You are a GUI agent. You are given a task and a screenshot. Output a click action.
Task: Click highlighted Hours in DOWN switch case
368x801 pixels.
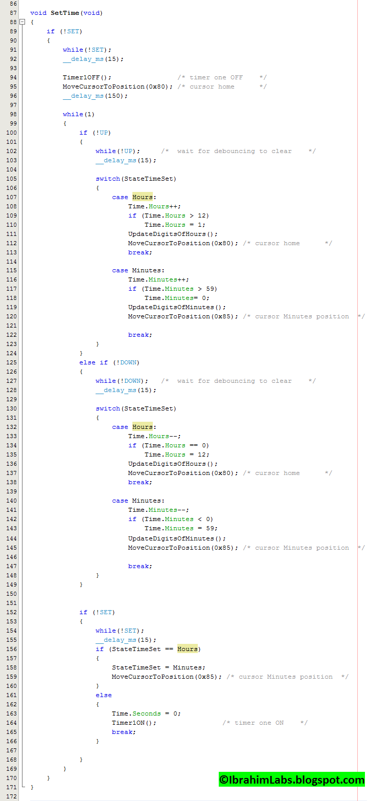click(x=143, y=427)
